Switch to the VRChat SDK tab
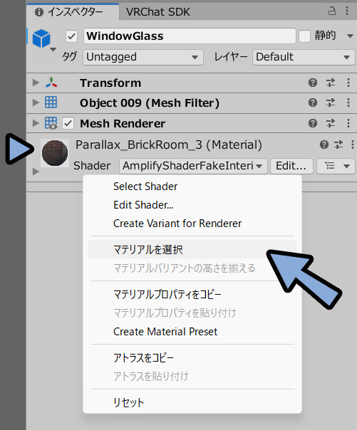 pos(157,12)
